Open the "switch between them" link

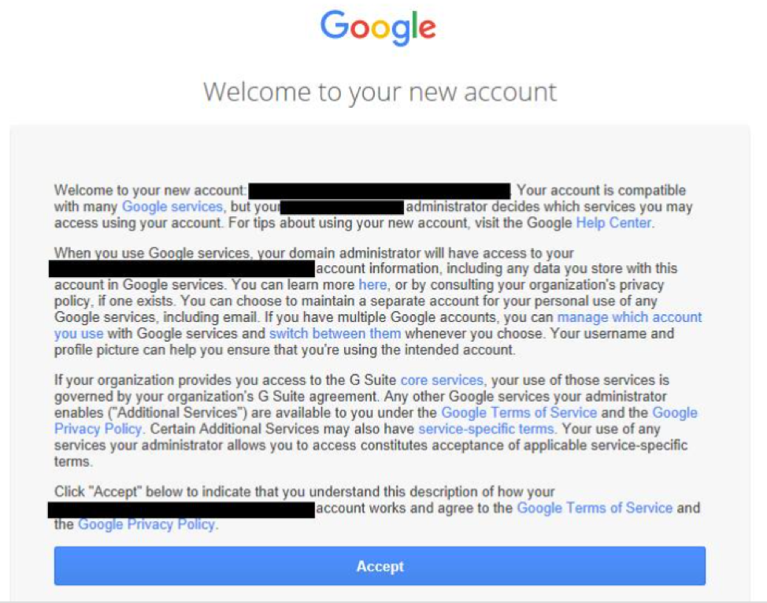(x=335, y=334)
